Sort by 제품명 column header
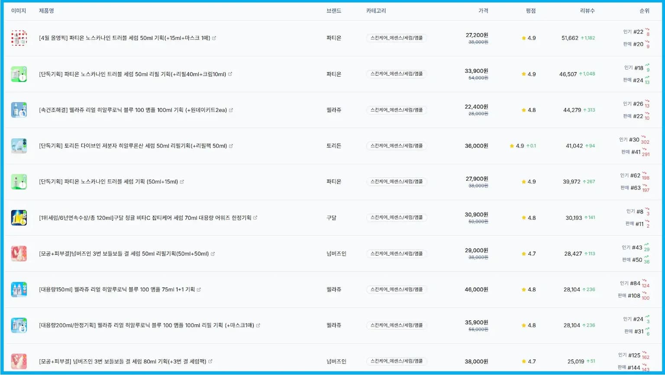Image resolution: width=665 pixels, height=375 pixels. click(46, 11)
